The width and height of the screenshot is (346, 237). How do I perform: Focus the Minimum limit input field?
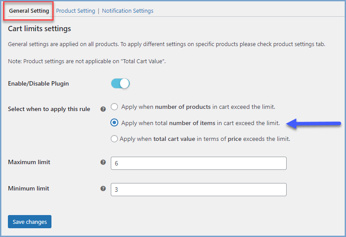(x=199, y=190)
